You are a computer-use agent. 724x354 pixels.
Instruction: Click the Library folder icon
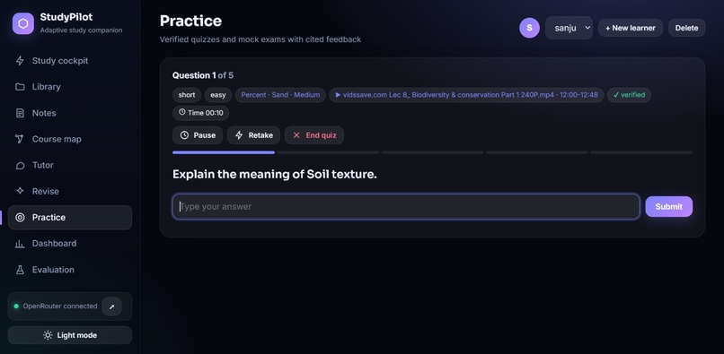coord(20,87)
